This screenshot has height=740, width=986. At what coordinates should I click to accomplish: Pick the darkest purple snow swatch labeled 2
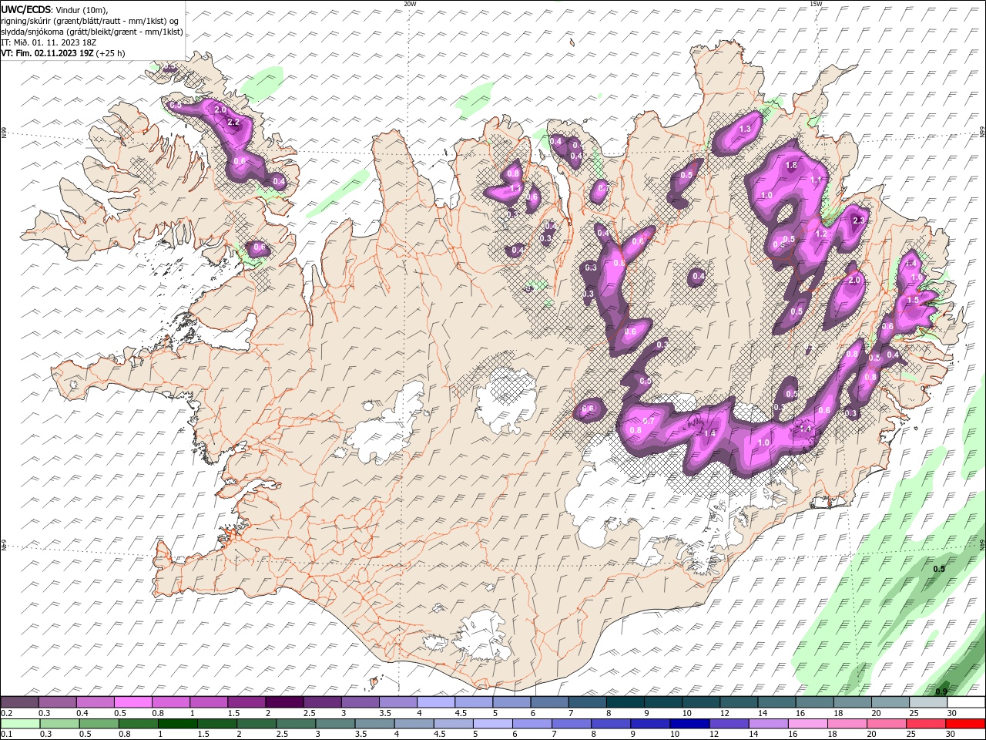[284, 702]
